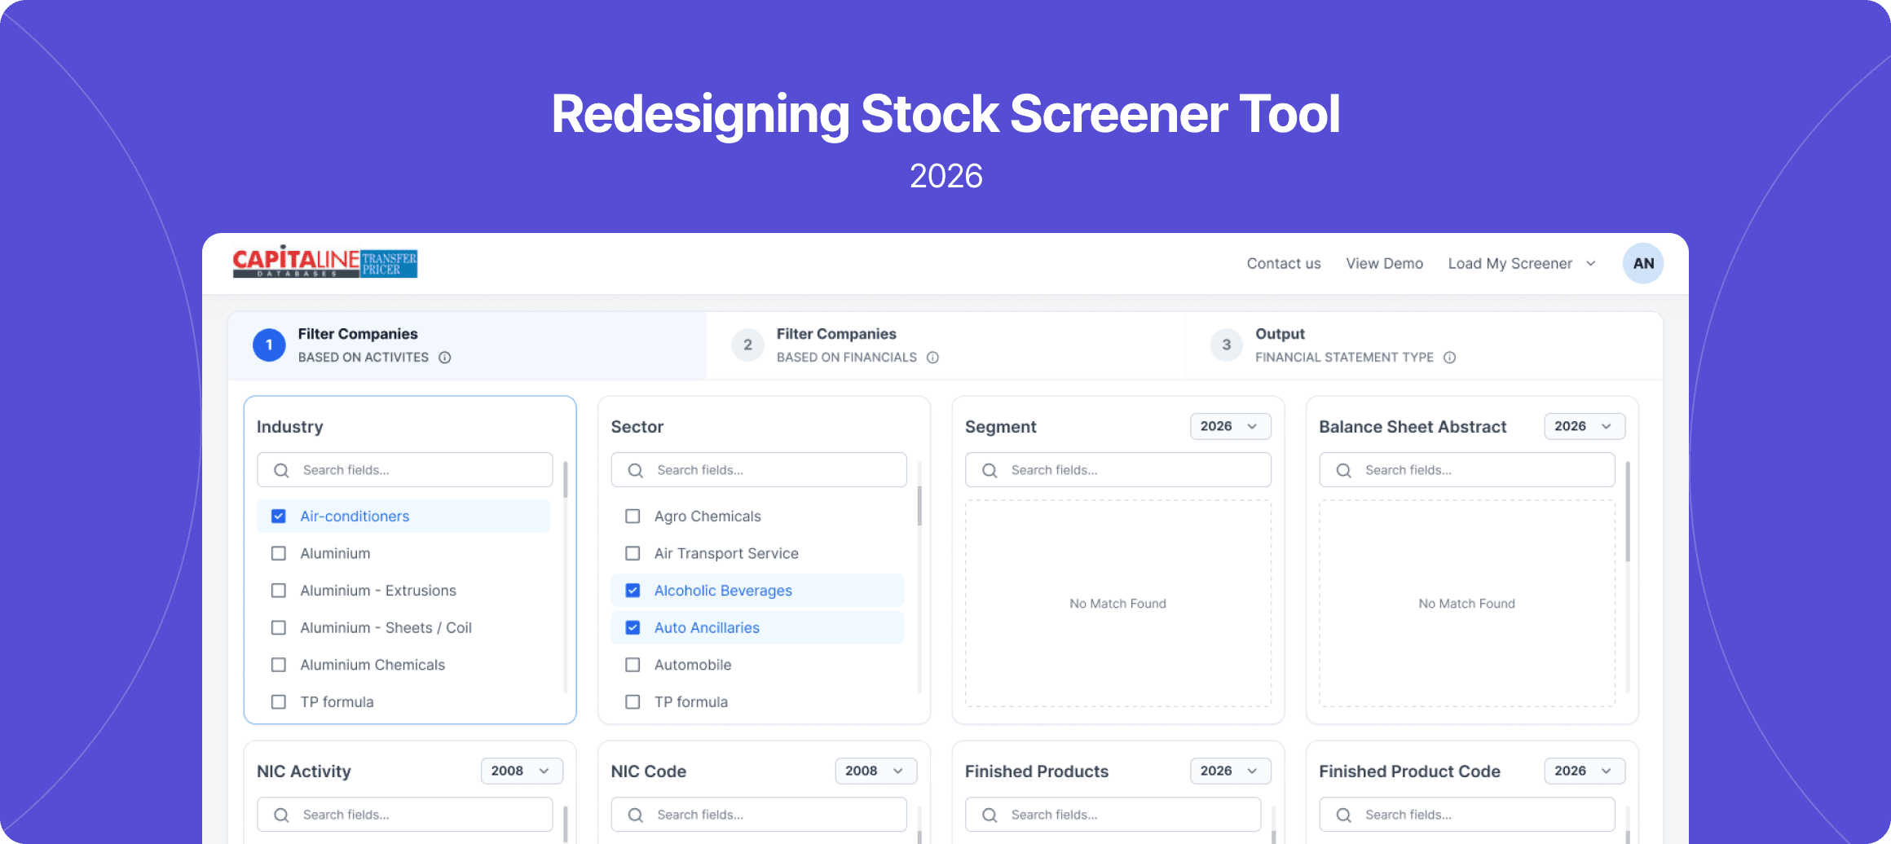This screenshot has height=844, width=1891.
Task: Click the Sector search magnifier icon
Action: tap(636, 470)
